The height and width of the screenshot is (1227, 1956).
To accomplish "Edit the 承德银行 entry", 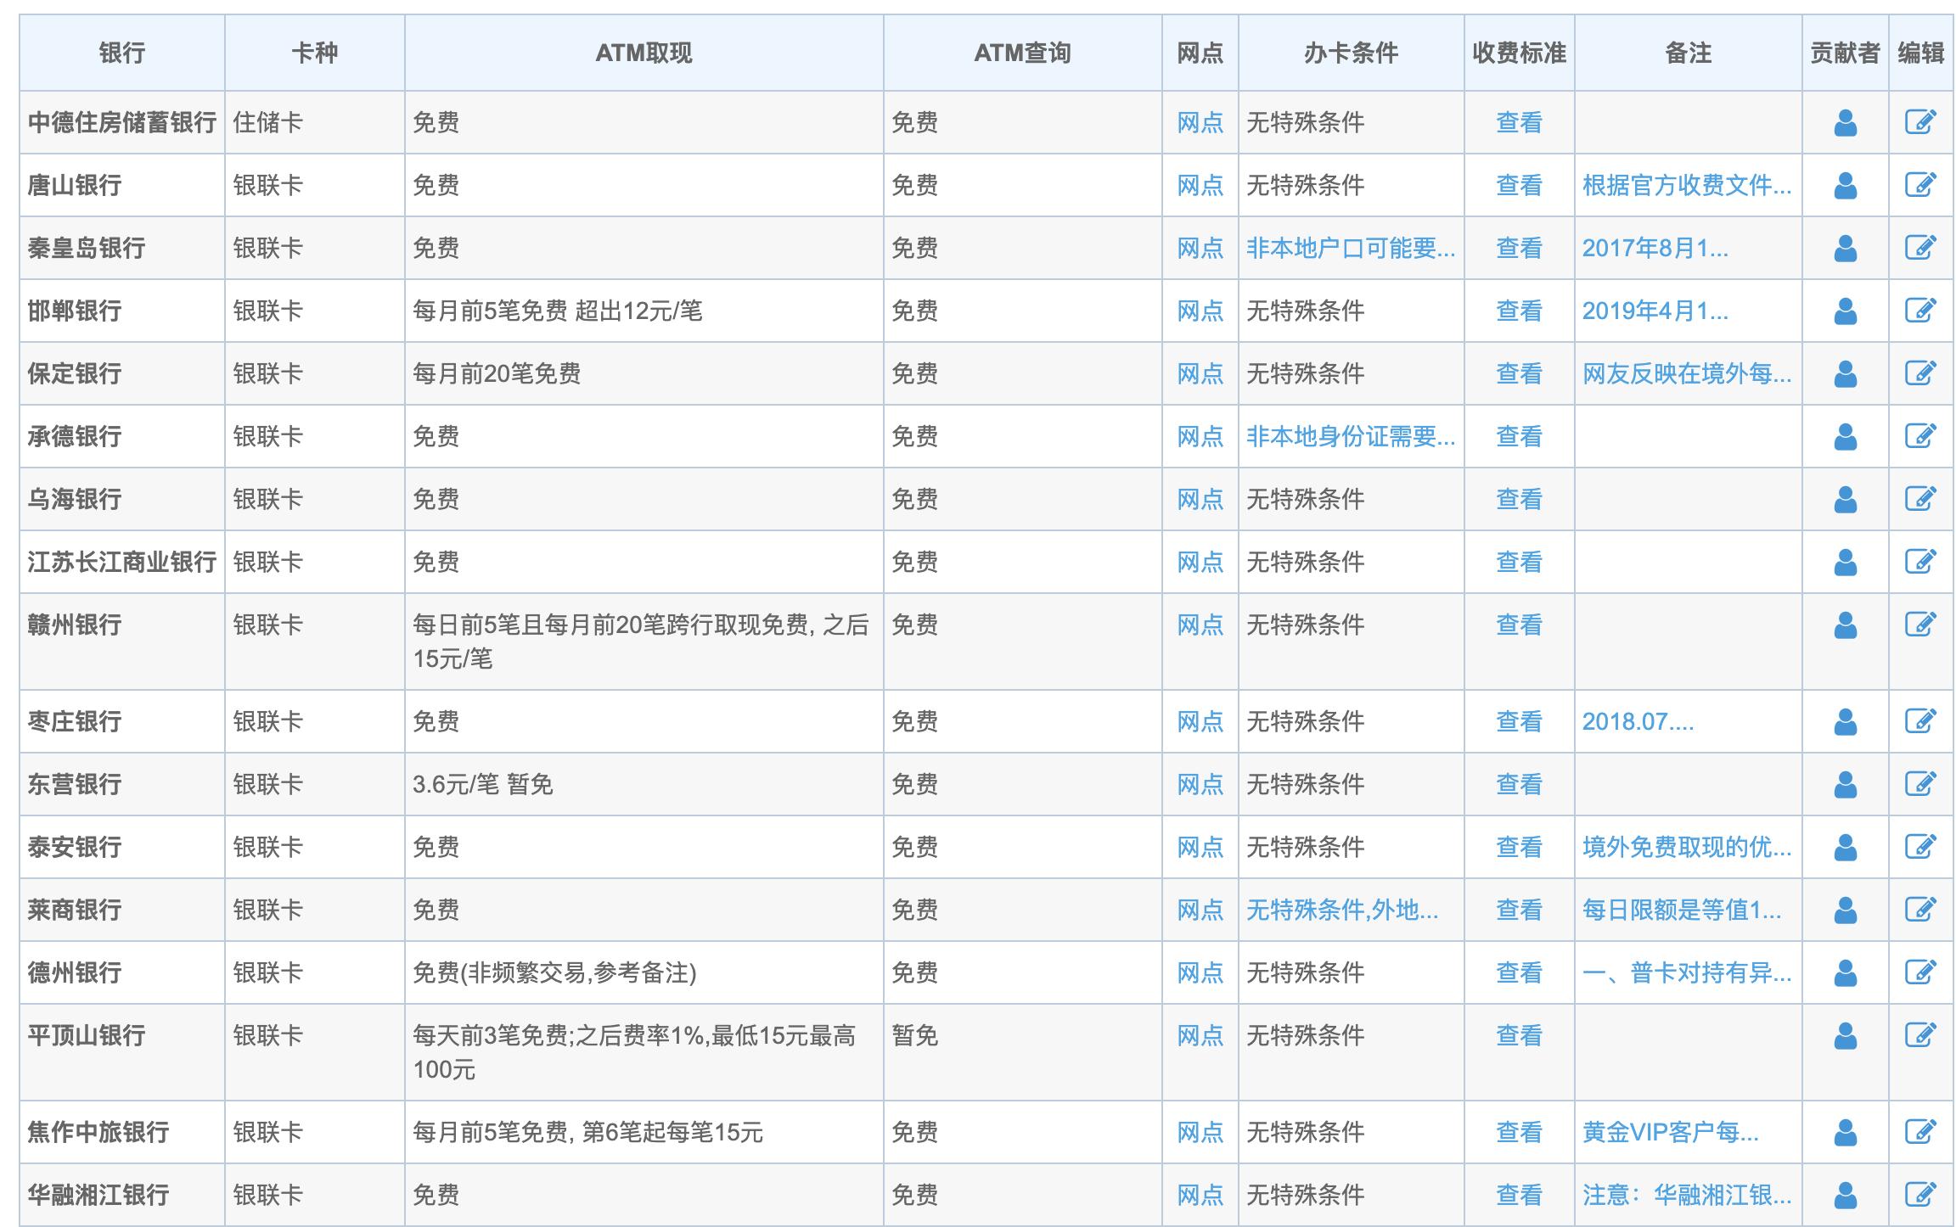I will [x=1920, y=436].
